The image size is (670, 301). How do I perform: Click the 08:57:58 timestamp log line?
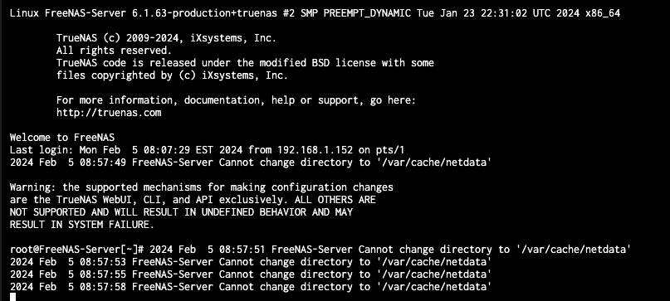(251, 286)
